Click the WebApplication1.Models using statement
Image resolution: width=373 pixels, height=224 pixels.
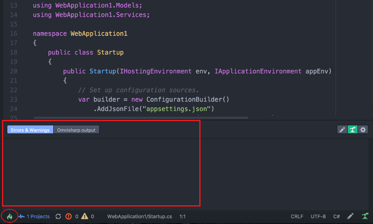[x=87, y=5]
